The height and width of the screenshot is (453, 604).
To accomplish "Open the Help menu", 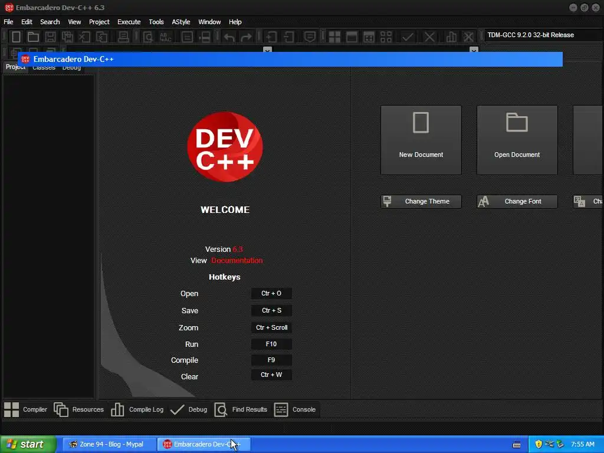I will tap(235, 22).
